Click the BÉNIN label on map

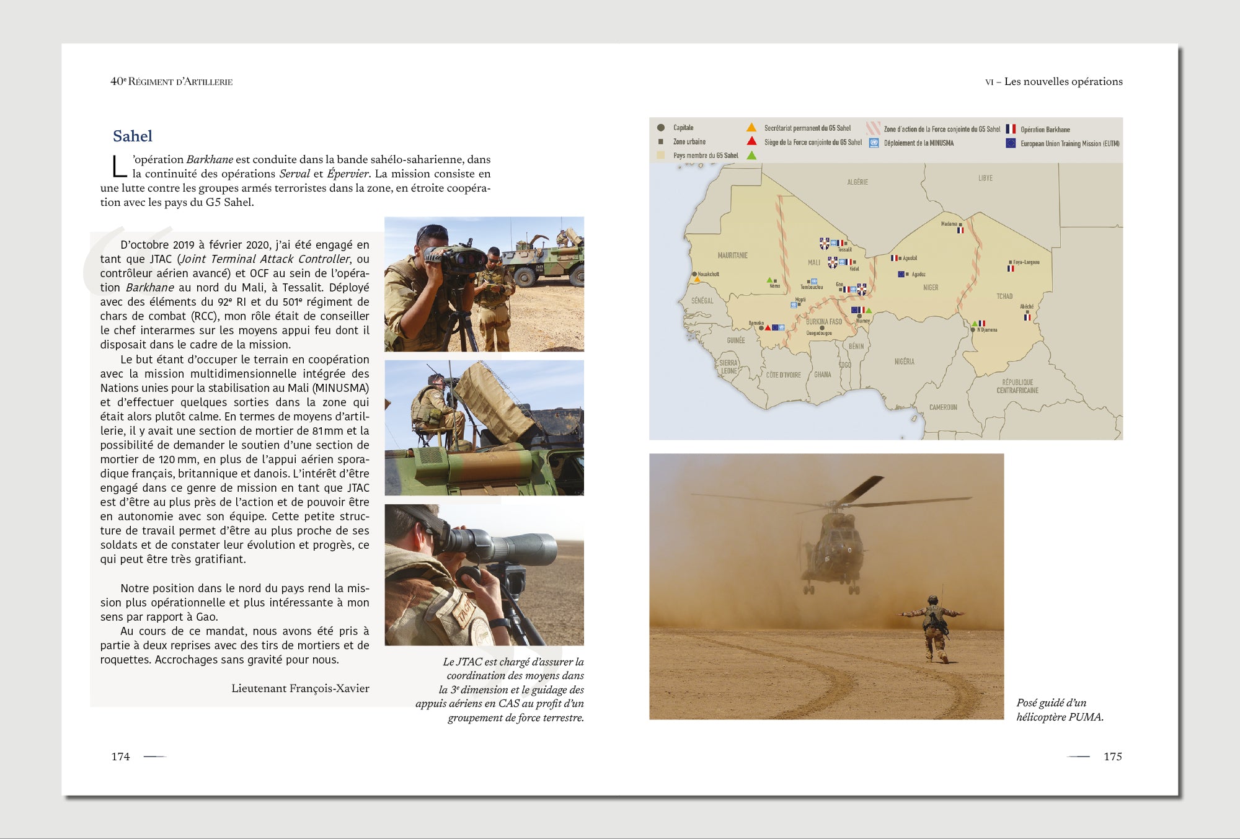click(856, 347)
